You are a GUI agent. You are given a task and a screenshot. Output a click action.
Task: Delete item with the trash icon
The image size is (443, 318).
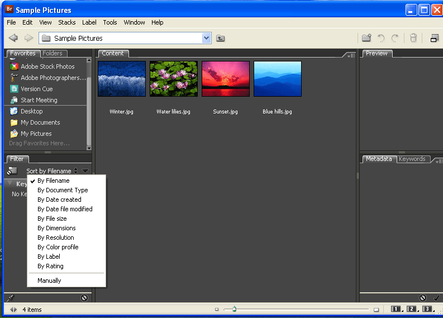pos(413,38)
